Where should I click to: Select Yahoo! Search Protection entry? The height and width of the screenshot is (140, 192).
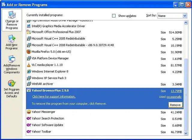(105, 119)
